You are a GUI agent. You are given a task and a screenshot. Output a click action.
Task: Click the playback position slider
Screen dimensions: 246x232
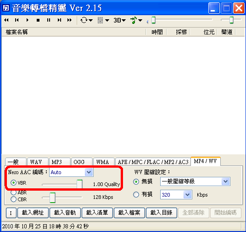[x=182, y=20]
